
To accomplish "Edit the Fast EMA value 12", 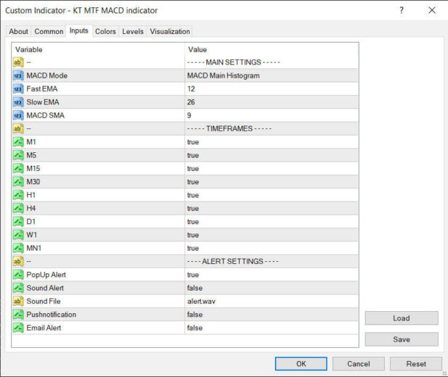I will [x=272, y=89].
